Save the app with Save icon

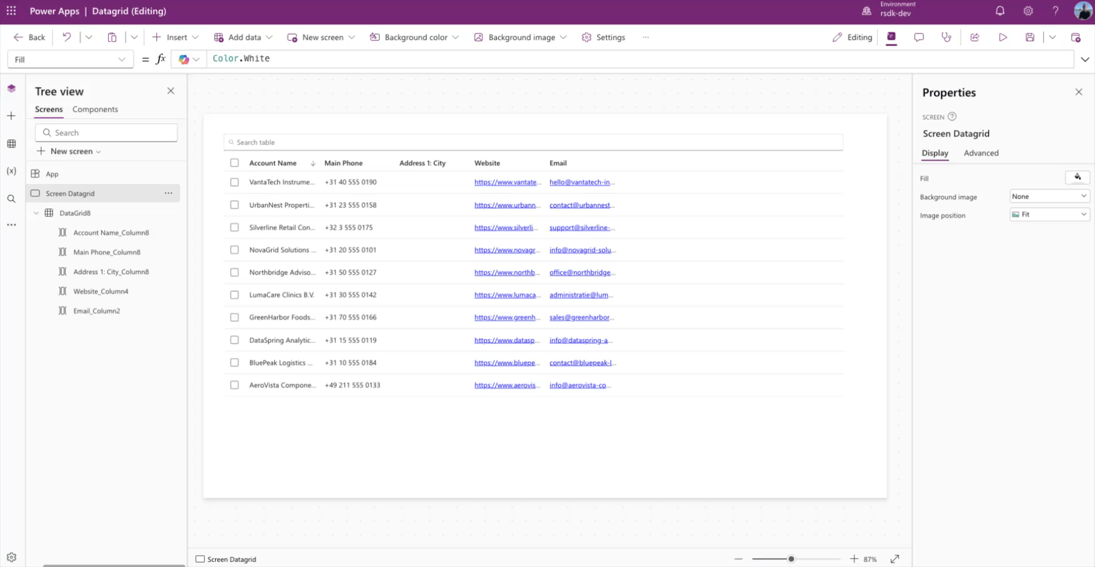coord(1030,37)
